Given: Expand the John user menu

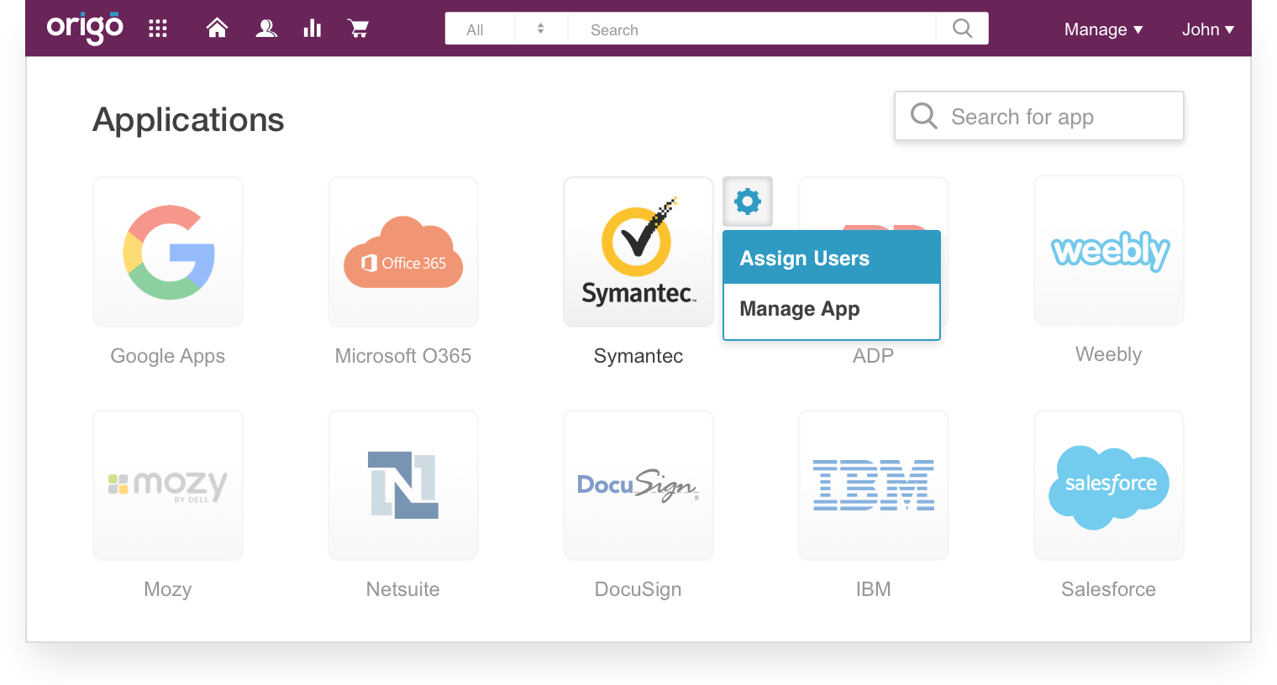Looking at the screenshot, I should [x=1207, y=29].
